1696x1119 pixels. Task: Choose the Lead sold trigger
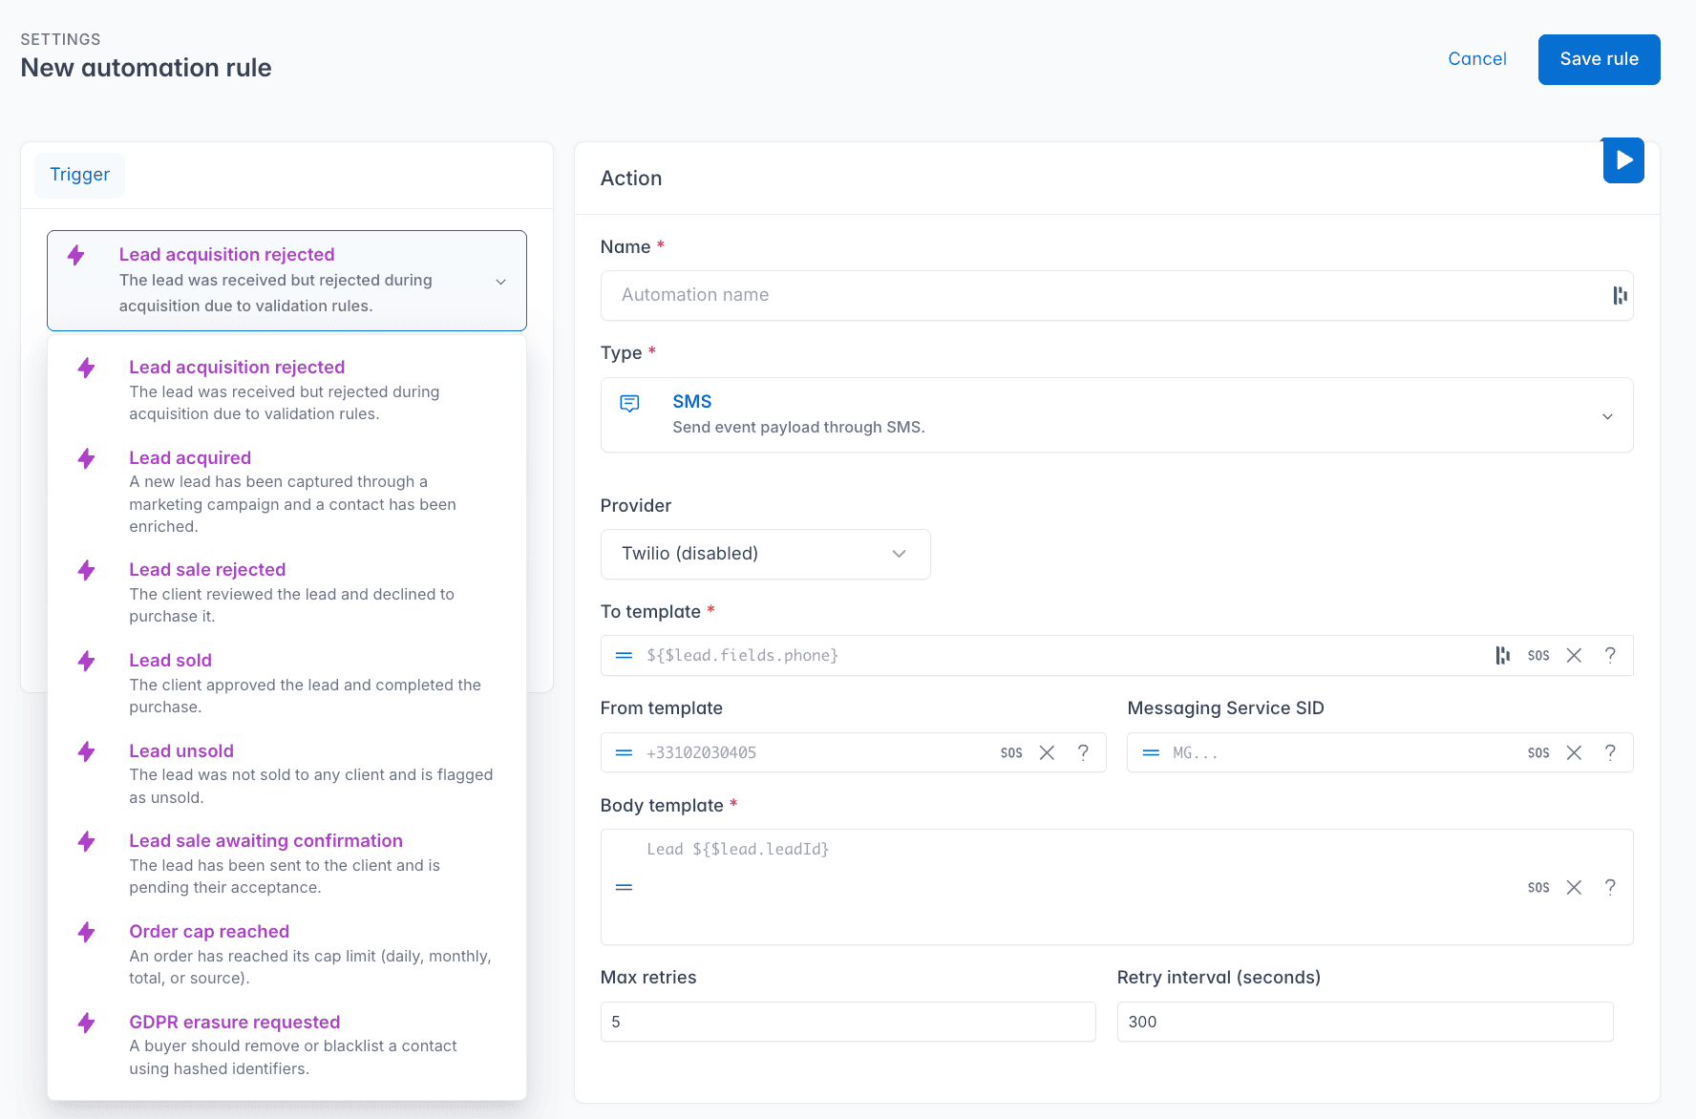(x=286, y=683)
